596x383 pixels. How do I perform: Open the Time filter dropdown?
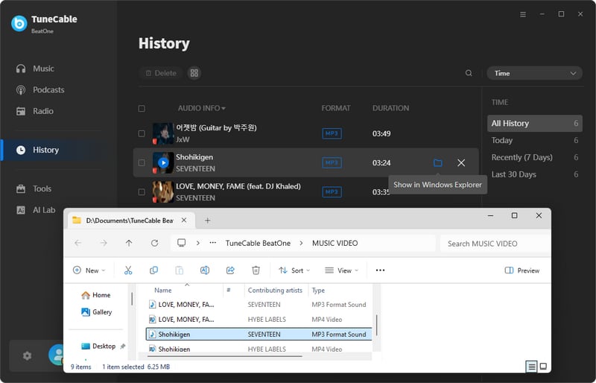click(534, 73)
